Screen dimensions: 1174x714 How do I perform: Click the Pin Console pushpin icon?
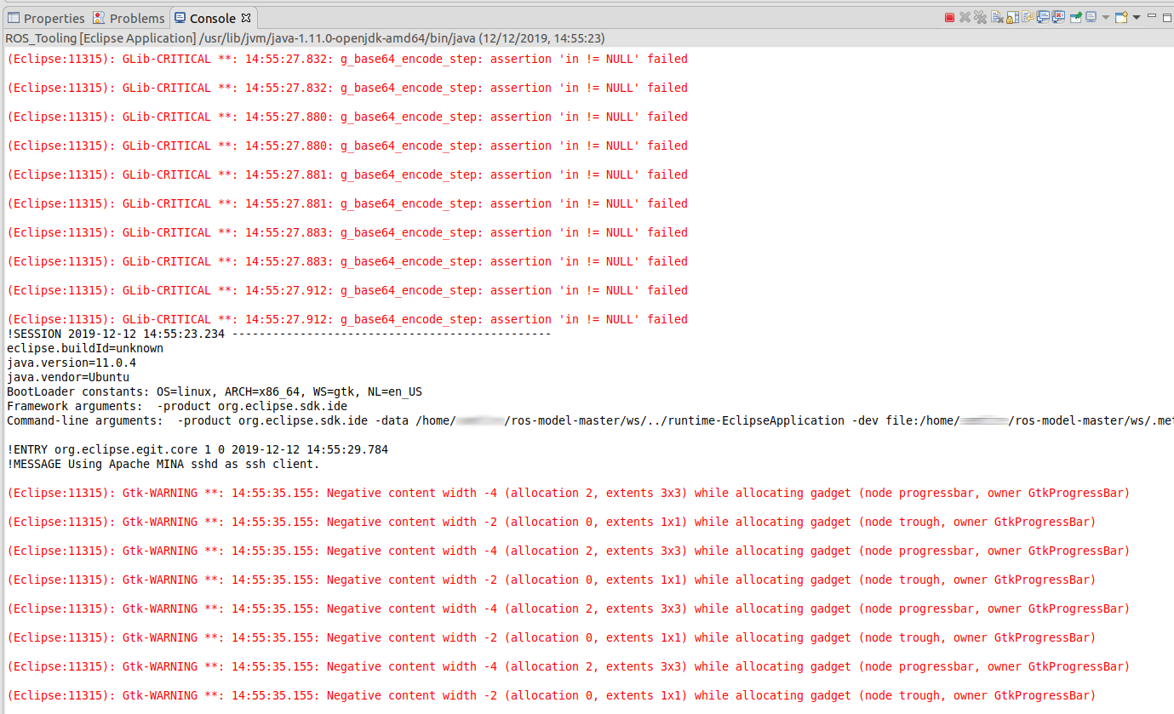(x=1075, y=16)
